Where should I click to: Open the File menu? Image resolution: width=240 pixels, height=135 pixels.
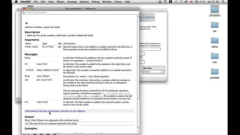[x=36, y=1]
